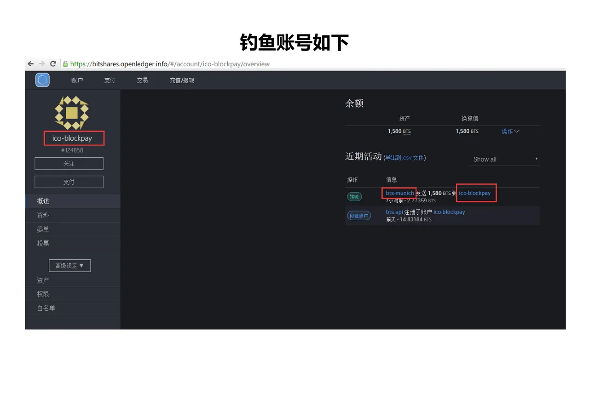Click the green 转账 operation badge
589x416 pixels.
click(x=354, y=197)
